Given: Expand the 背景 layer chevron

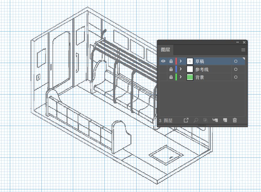Looking at the screenshot, I should coord(181,77).
